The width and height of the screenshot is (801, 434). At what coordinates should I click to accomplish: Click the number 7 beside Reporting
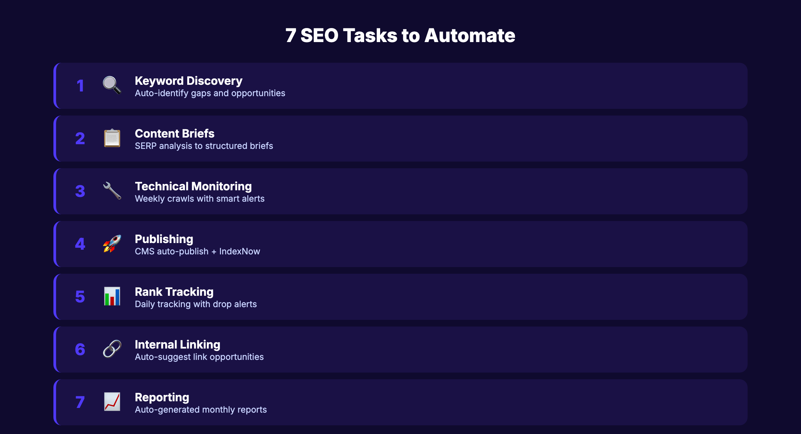tap(80, 402)
